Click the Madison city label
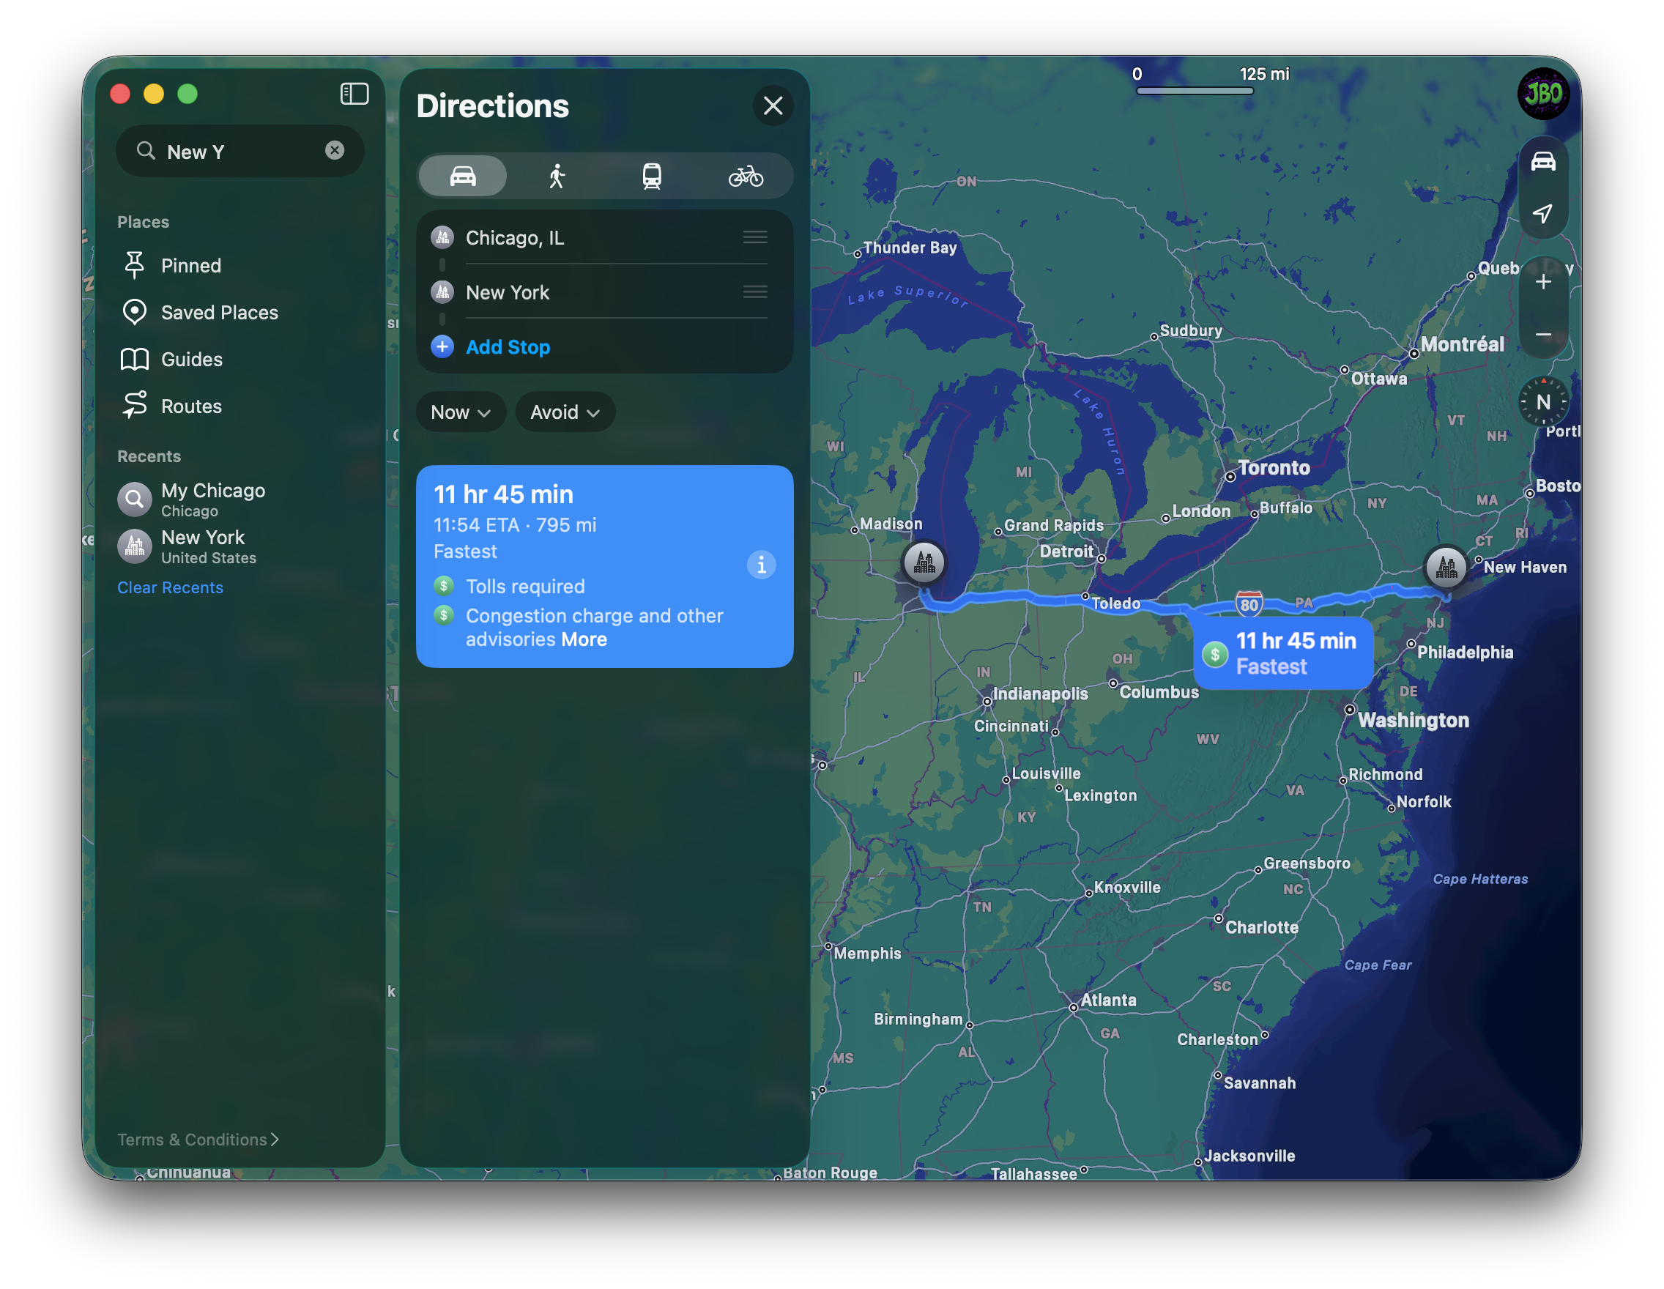This screenshot has height=1289, width=1664. [x=891, y=524]
